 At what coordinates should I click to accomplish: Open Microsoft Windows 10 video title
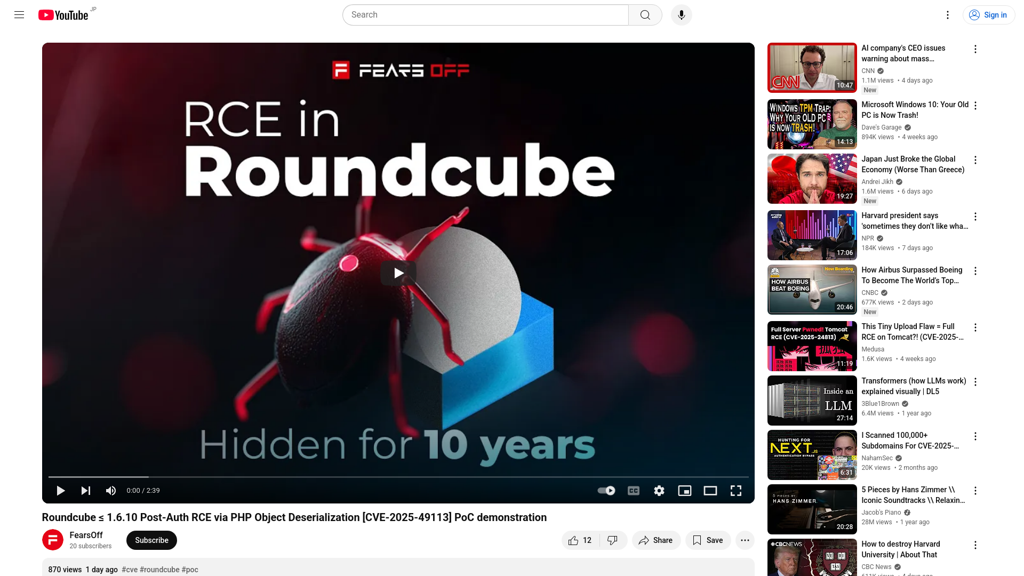point(915,110)
